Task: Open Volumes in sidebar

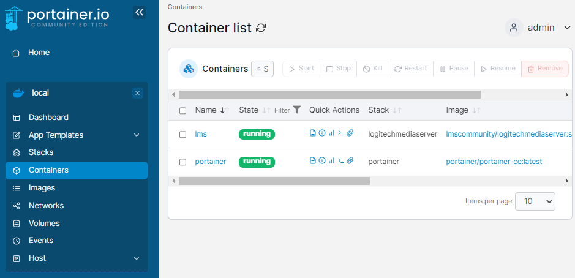Action: (x=77, y=223)
